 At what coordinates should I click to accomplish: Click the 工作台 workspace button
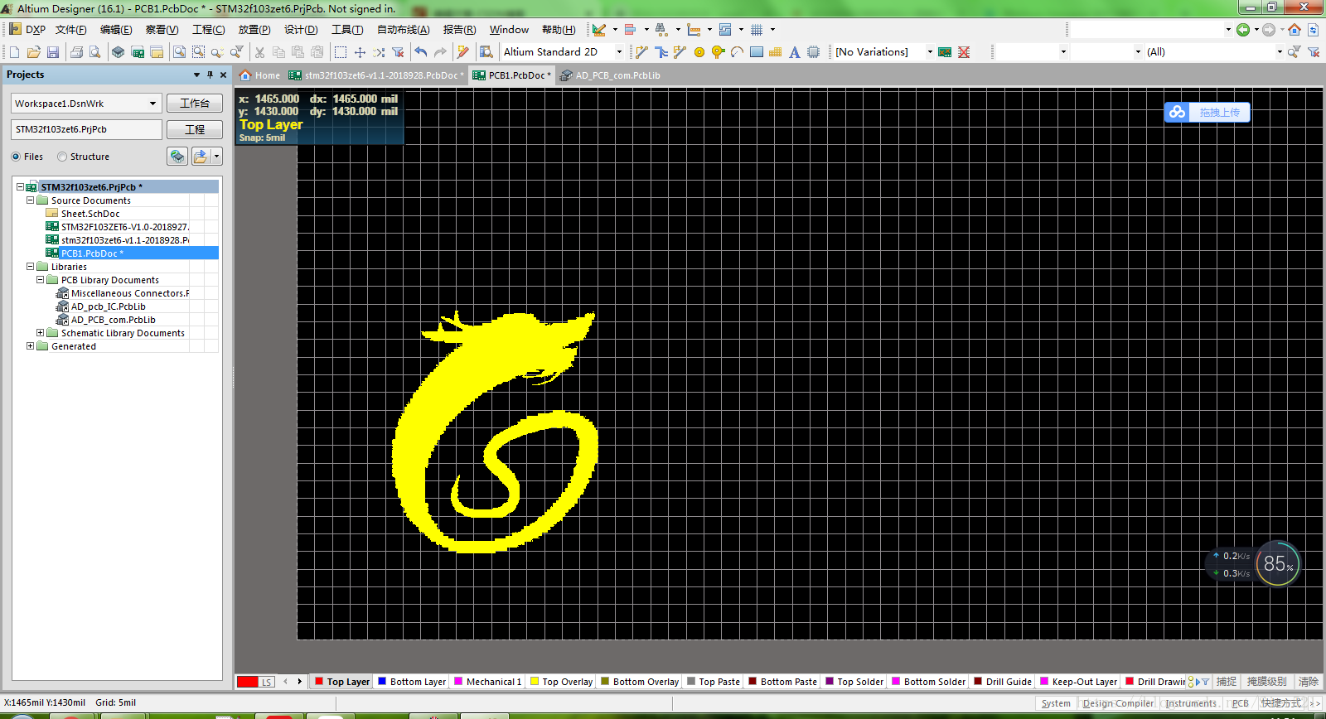click(x=195, y=104)
